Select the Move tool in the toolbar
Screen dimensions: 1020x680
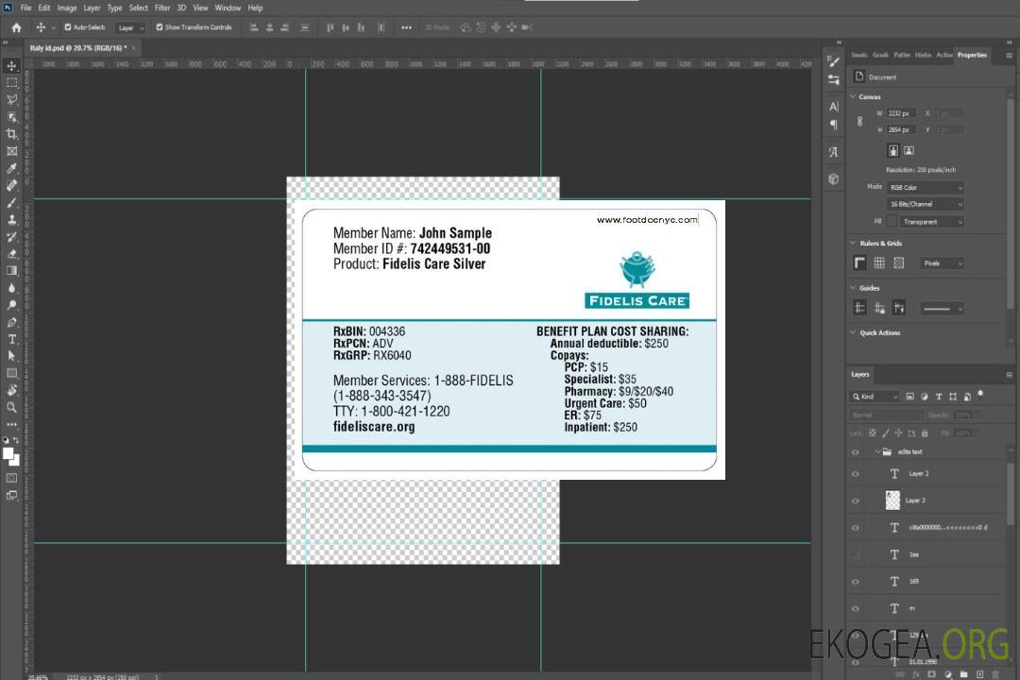(11, 66)
